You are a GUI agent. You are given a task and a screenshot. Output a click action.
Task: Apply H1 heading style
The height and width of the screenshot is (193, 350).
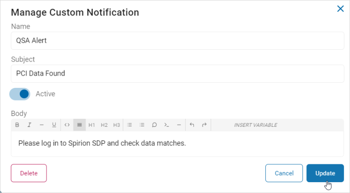92,125
